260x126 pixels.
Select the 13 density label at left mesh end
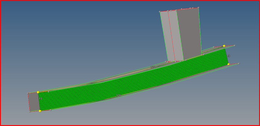pos(41,99)
